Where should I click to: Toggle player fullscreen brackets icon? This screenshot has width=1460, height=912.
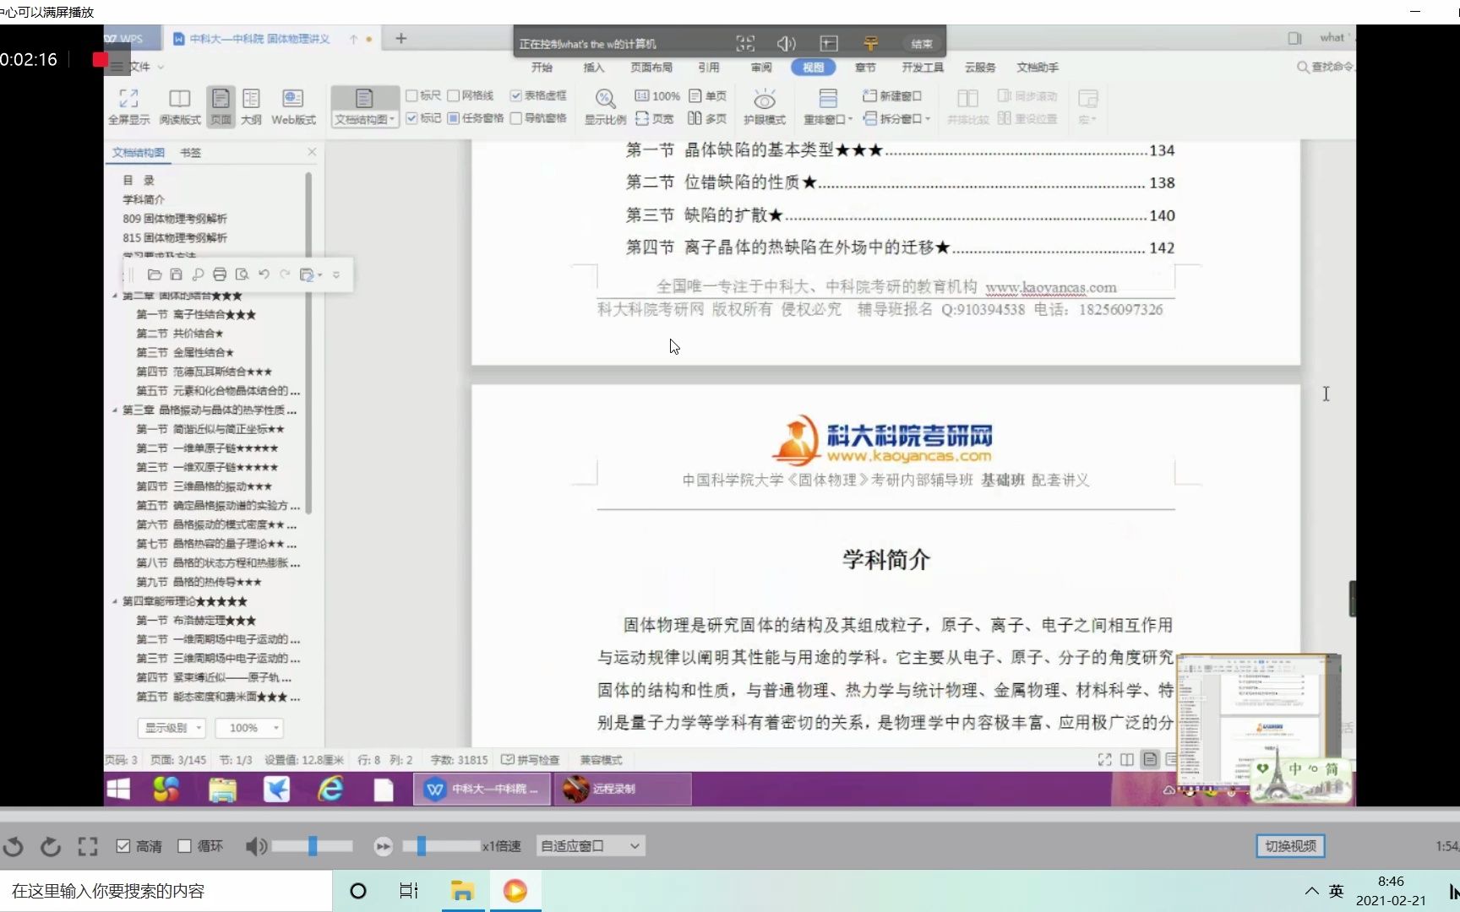point(88,846)
